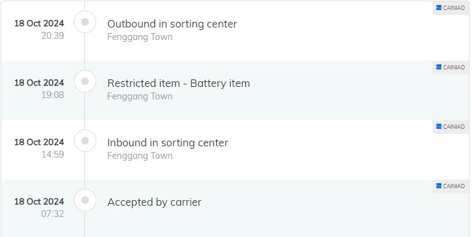Click the 19:08 timestamp
Screen dimensions: 472x237
click(53, 95)
